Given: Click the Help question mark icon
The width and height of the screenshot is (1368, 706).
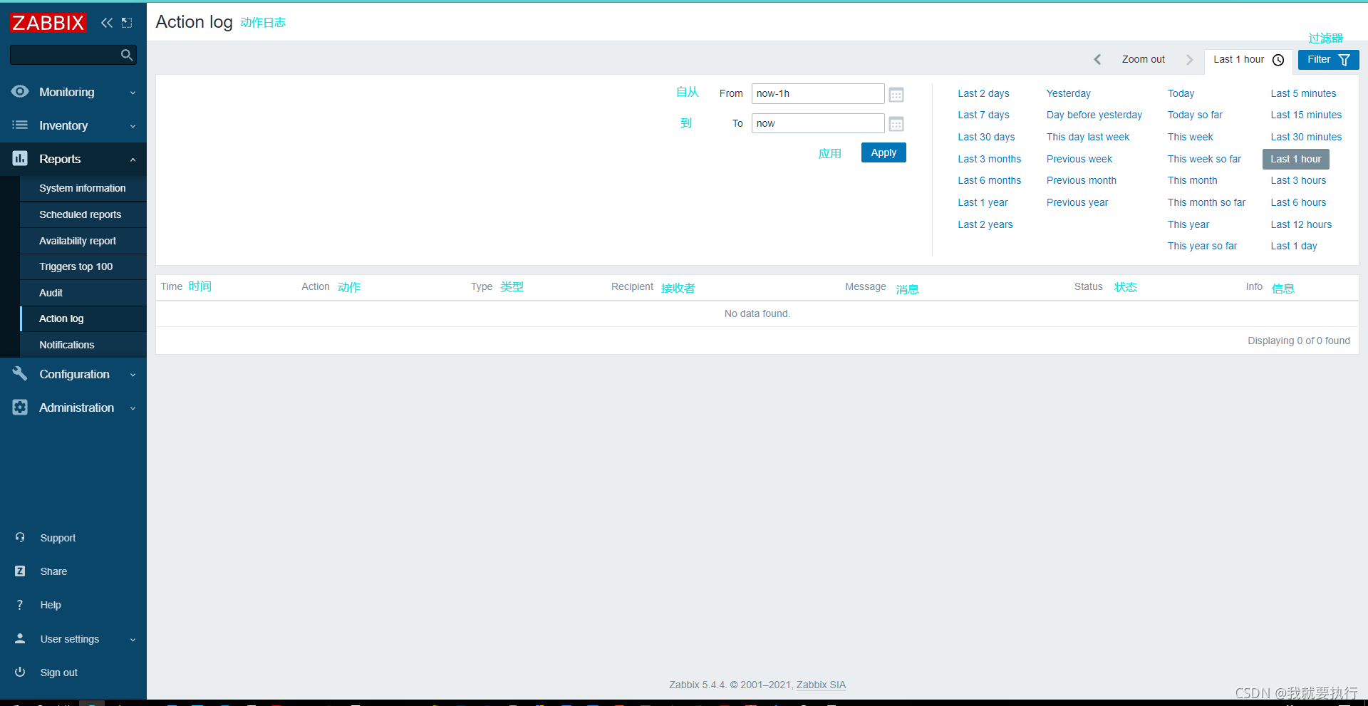Looking at the screenshot, I should 20,604.
